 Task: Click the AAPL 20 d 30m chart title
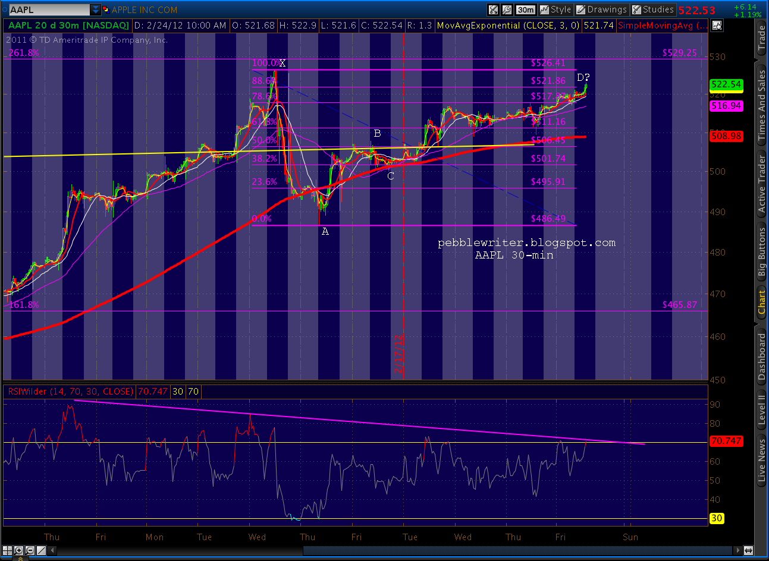click(68, 25)
